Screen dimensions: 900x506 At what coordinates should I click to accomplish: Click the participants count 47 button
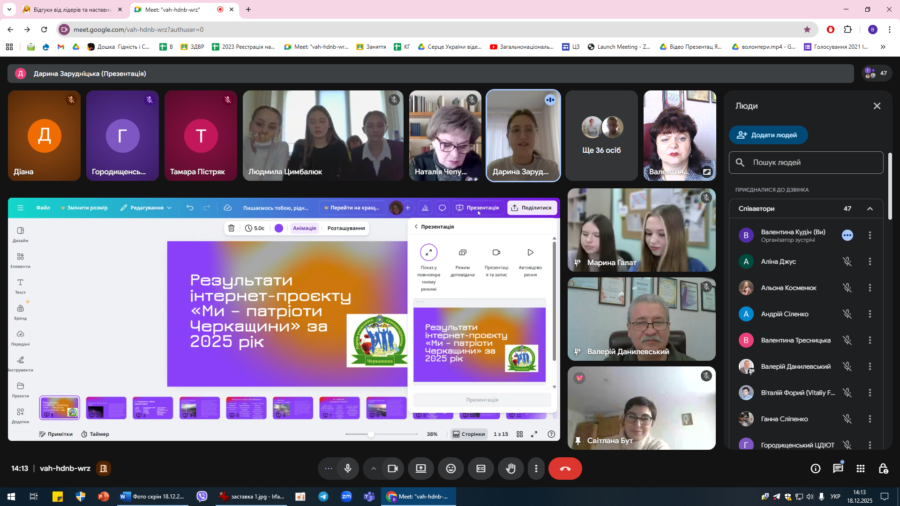pyautogui.click(x=877, y=73)
